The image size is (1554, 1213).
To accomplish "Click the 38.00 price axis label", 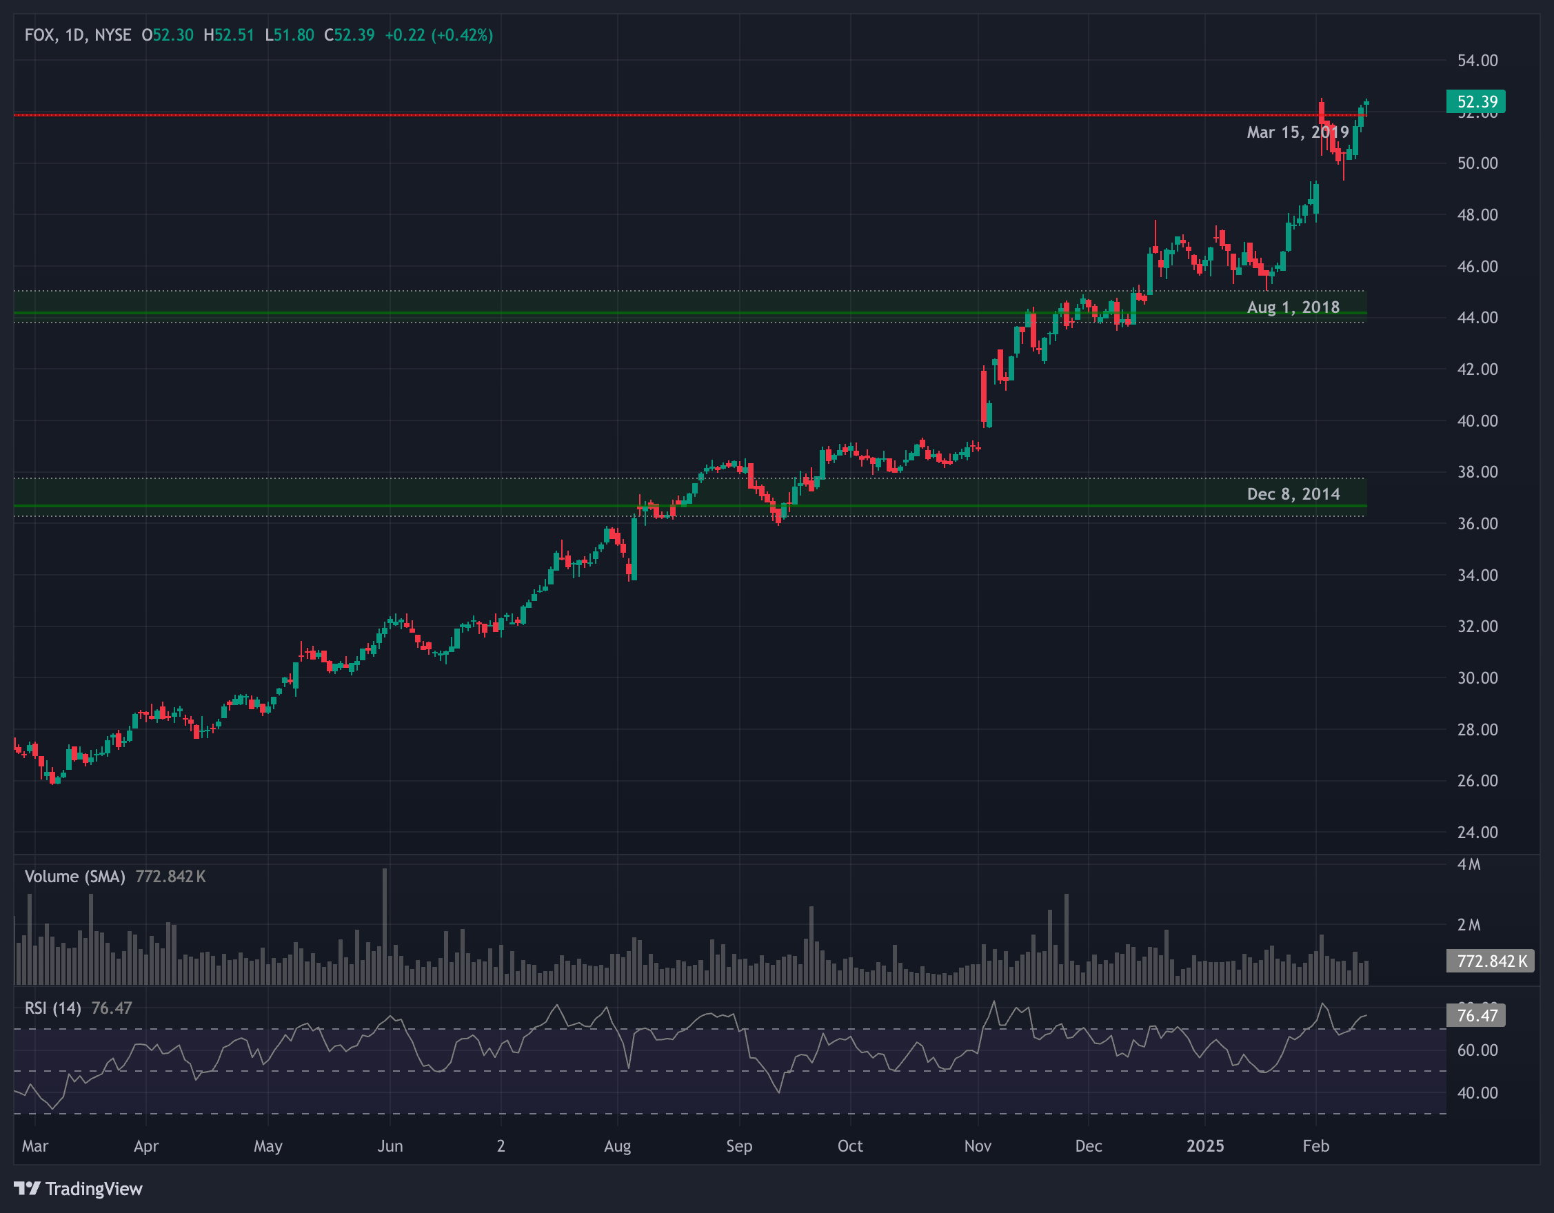I will (x=1477, y=471).
